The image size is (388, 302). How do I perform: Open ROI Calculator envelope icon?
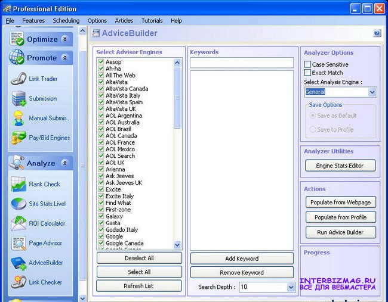click(x=19, y=223)
